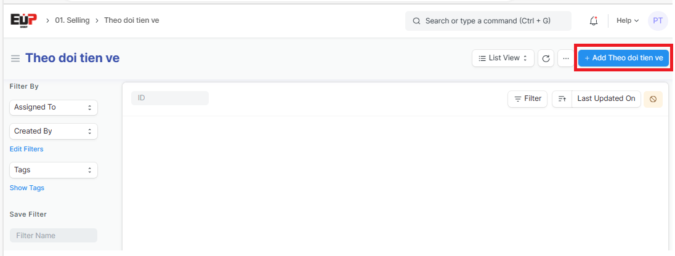Viewport: 675px width, 256px height.
Task: Toggle the sidebar with the hamburger icon
Action: click(15, 58)
